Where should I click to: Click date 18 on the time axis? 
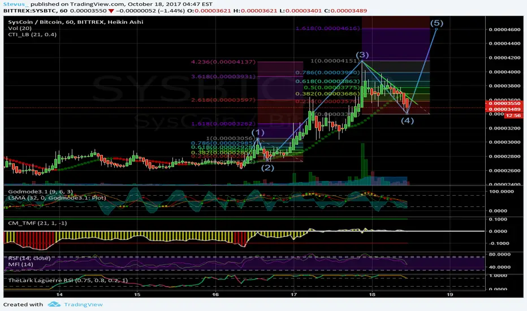coord(372,295)
